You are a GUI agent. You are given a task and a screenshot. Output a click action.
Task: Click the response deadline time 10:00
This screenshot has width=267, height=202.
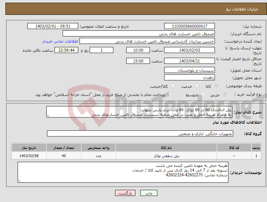tap(138, 50)
